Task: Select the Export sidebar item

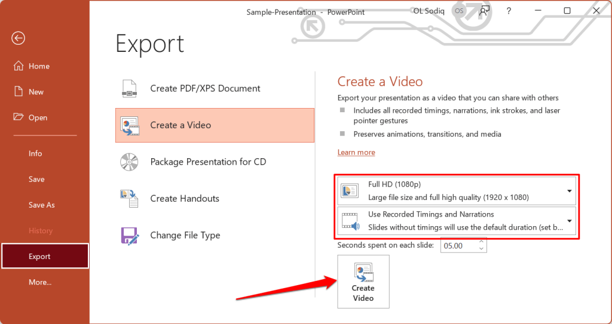Action: coord(45,256)
